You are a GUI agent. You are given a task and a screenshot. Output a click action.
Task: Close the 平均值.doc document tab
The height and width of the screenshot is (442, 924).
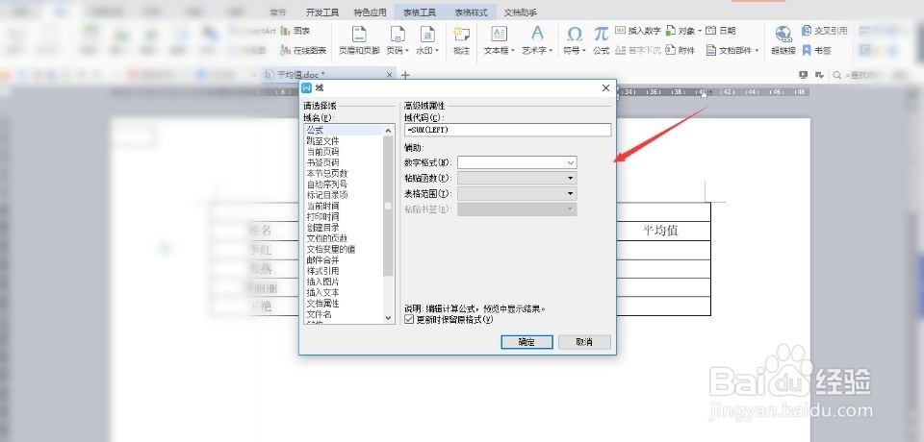pos(389,75)
